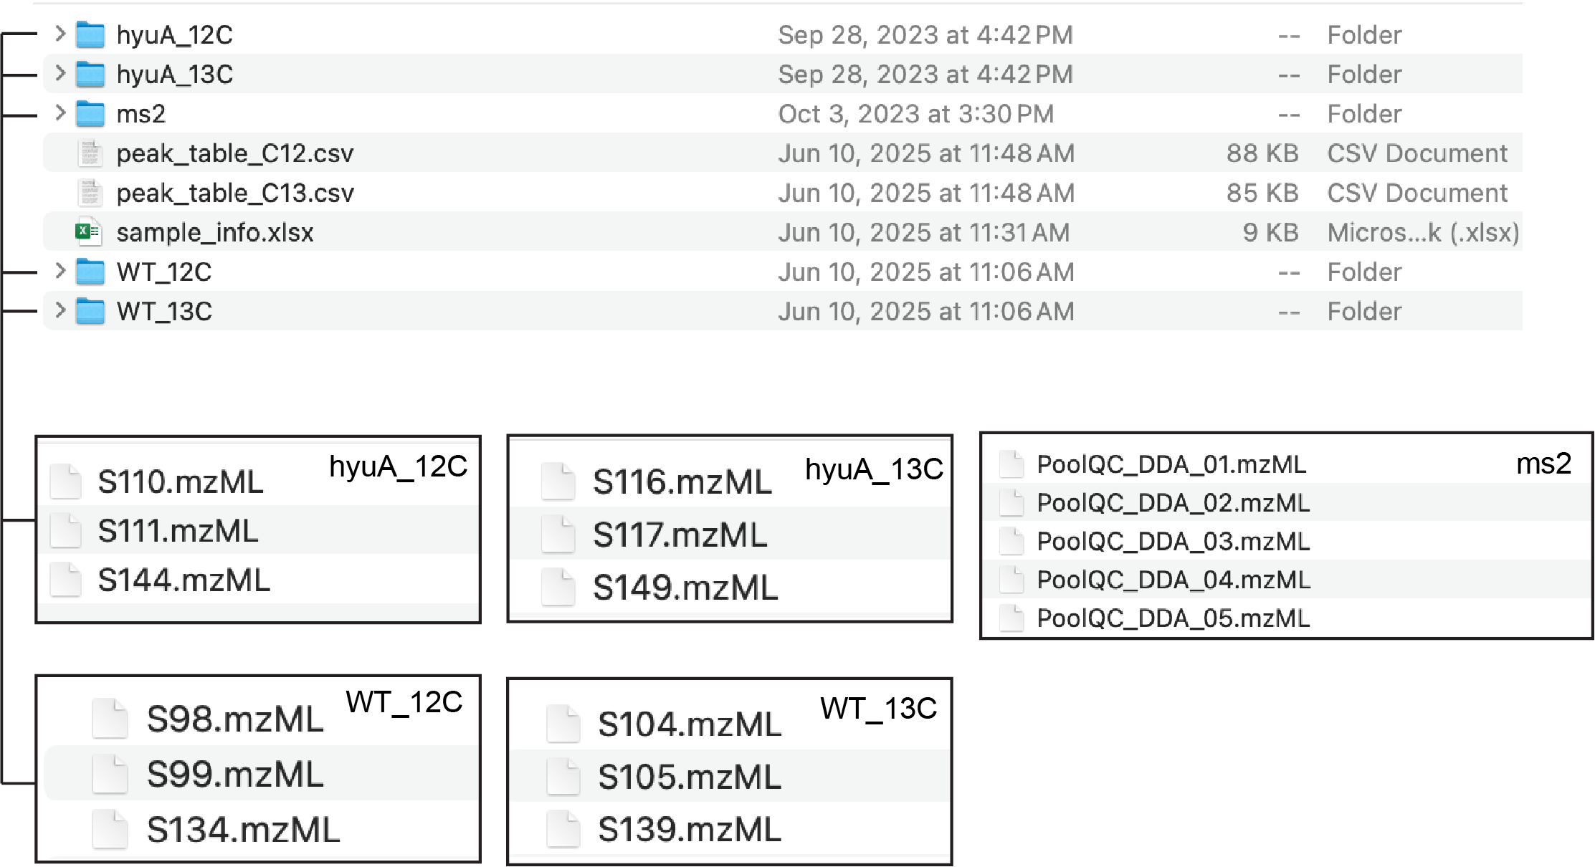The image size is (1595, 867).
Task: Select the S99.mzML file row
Action: 261,774
